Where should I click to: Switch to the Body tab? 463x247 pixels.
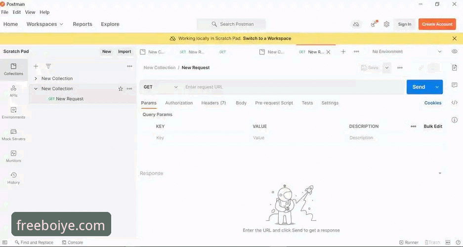pos(241,103)
